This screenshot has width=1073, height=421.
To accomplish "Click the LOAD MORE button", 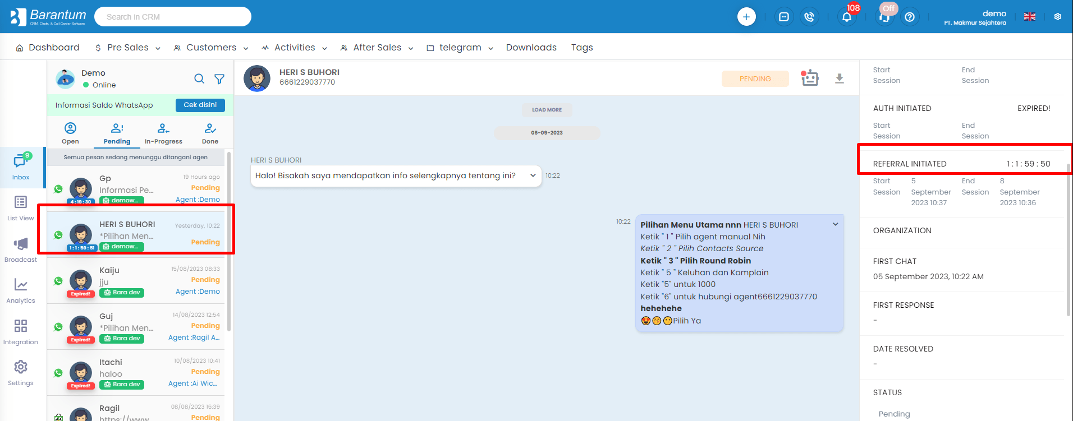I will pos(547,110).
